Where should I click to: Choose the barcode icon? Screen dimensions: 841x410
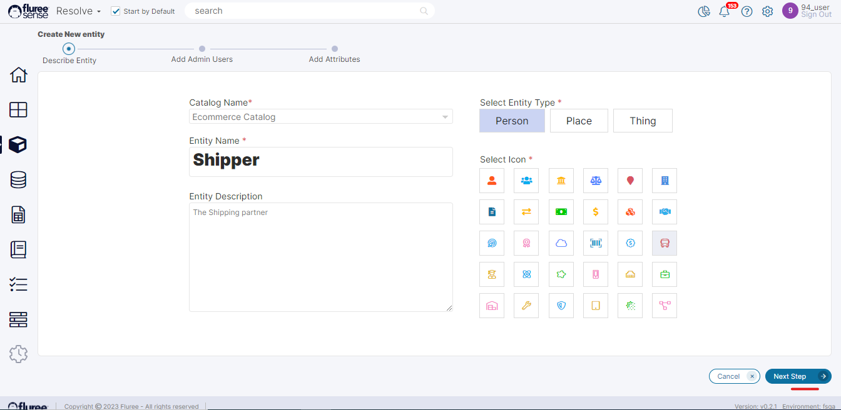[595, 243]
